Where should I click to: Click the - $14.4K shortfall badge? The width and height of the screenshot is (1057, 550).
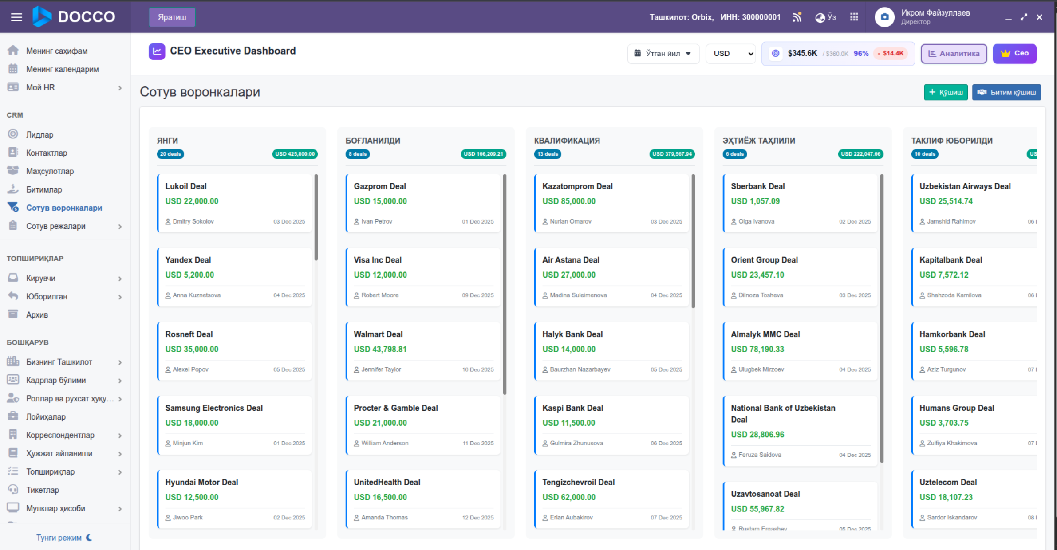tap(891, 54)
